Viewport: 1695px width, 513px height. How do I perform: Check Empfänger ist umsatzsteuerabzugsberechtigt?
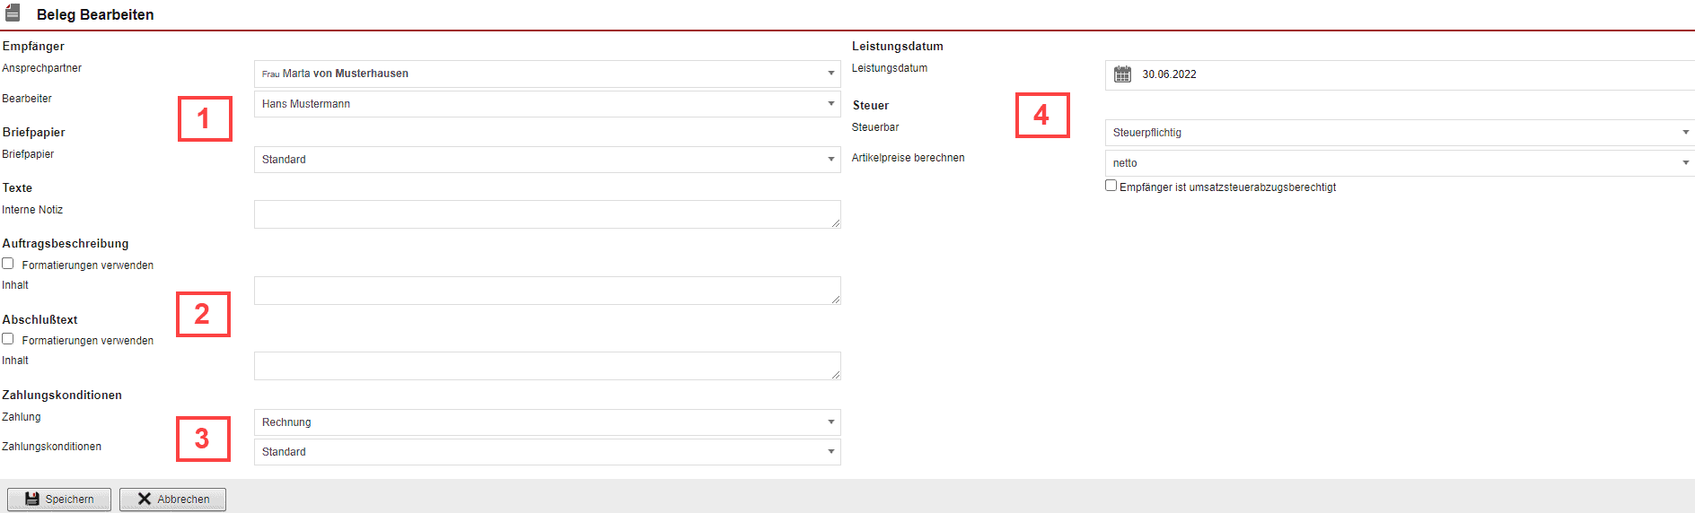[x=1111, y=186]
